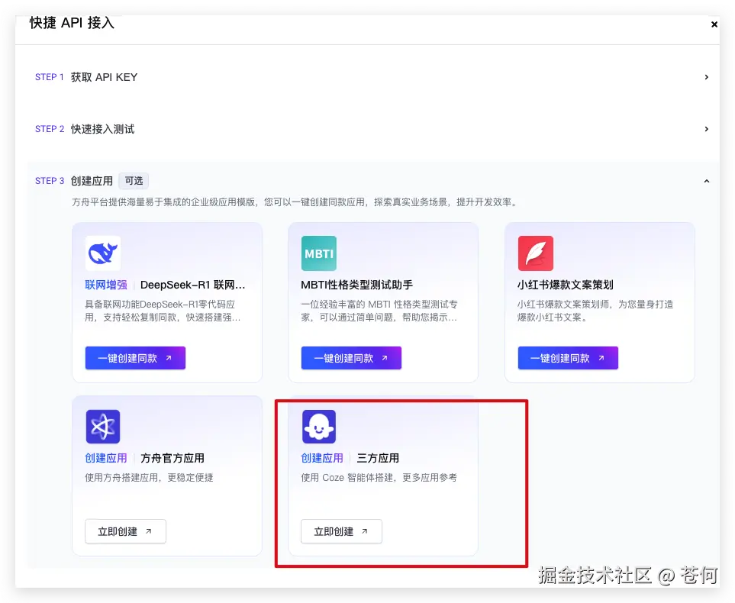This screenshot has height=603, width=735.
Task: Click the atom icon on 方舟官方应用 card
Action: click(x=102, y=427)
